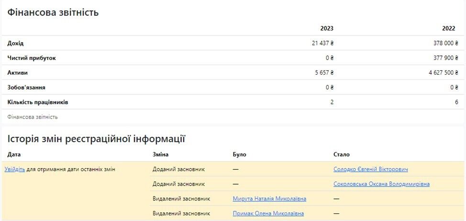The height and width of the screenshot is (221, 466).
Task: Click the 4 627 500 ₴ assets value
Action: pos(444,73)
